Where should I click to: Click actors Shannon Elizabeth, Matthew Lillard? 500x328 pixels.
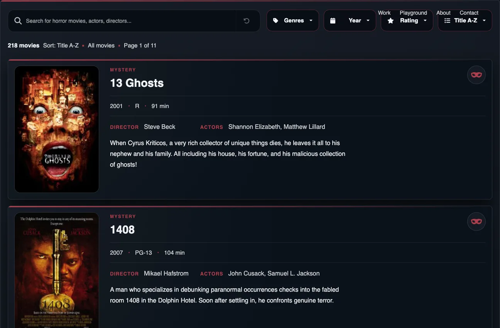click(x=277, y=127)
